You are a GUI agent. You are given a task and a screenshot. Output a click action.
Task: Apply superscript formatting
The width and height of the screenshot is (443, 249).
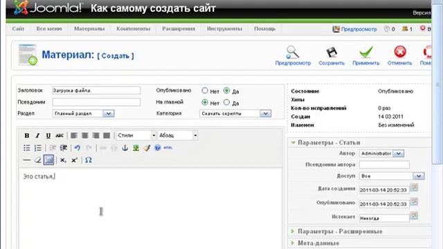(74, 160)
